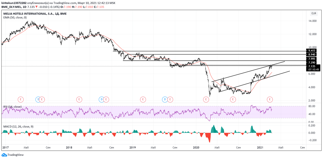The width and height of the screenshot is (323, 159).
Task: Click the 10.000 price axis value
Action: pos(313,48)
